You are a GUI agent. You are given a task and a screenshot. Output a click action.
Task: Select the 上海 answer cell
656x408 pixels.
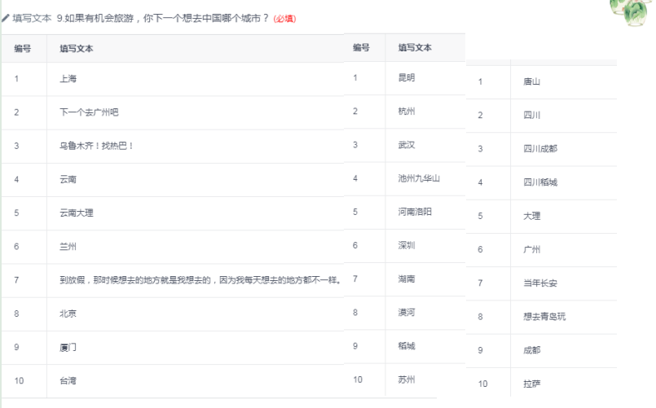68,79
